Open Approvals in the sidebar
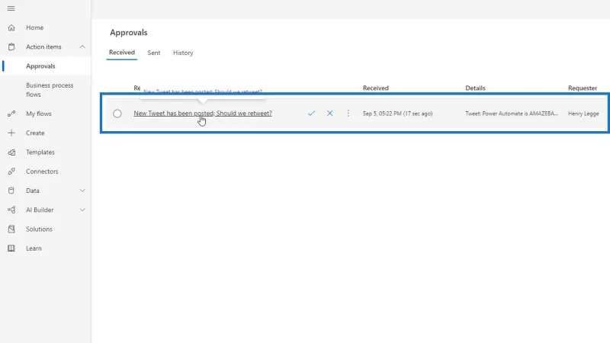The height and width of the screenshot is (343, 610). (x=40, y=66)
